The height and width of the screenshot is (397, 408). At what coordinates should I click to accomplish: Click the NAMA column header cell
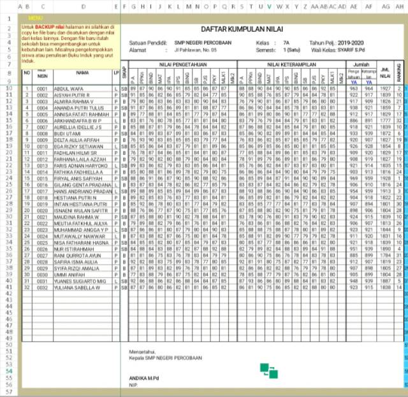[84, 73]
